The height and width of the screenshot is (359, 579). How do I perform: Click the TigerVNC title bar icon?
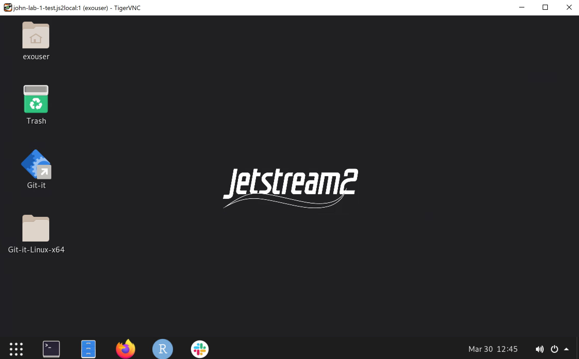(8, 7)
